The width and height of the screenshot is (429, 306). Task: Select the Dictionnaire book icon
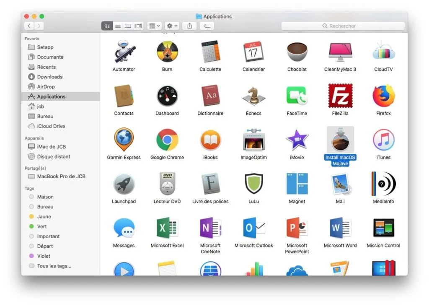pyautogui.click(x=210, y=96)
